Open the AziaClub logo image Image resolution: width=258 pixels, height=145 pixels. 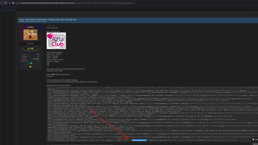[56, 41]
